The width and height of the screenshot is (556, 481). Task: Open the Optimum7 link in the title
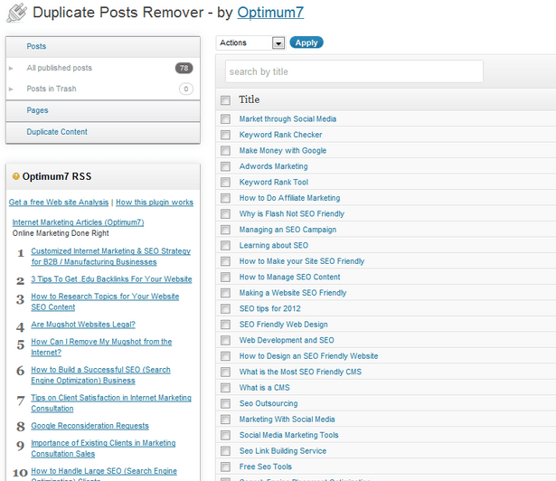pos(270,13)
